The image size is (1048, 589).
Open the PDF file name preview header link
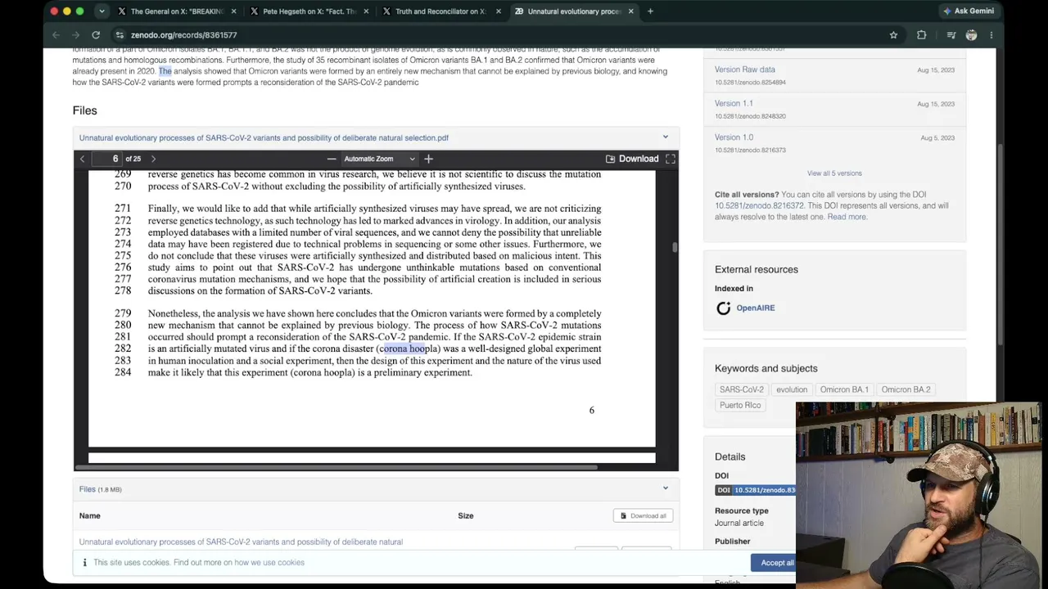264,138
